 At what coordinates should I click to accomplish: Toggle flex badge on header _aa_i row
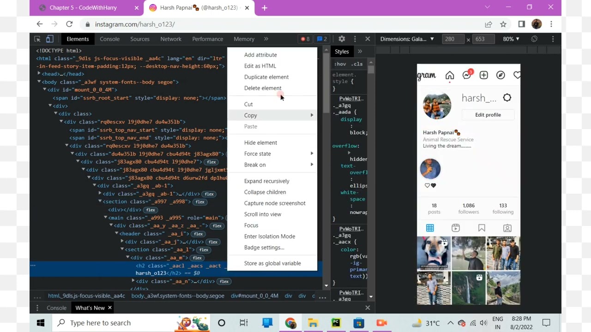[198, 234]
